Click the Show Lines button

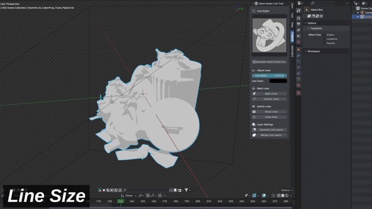[x=269, y=111]
